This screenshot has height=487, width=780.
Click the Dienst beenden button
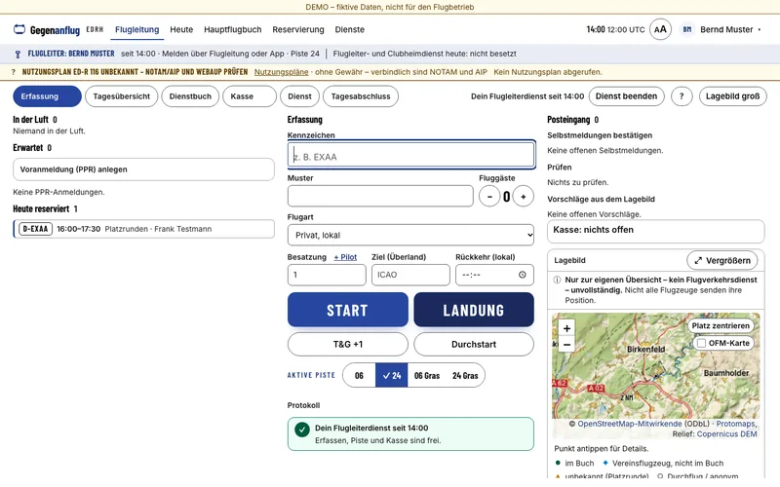(626, 96)
